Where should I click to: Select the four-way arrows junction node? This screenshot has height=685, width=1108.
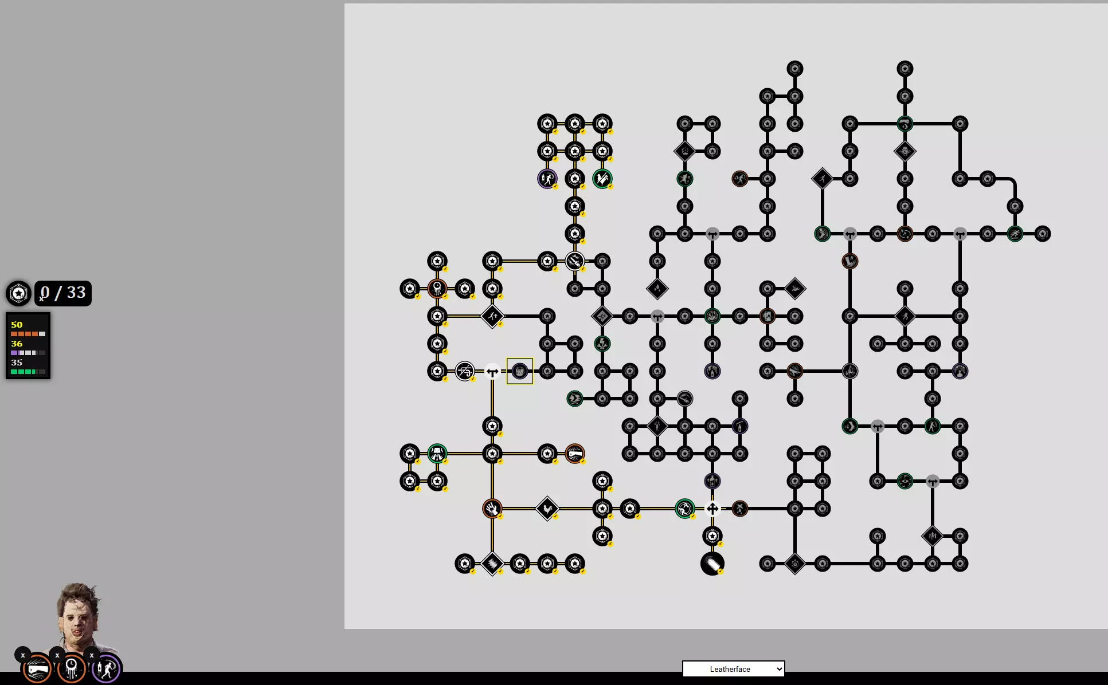pyautogui.click(x=712, y=509)
